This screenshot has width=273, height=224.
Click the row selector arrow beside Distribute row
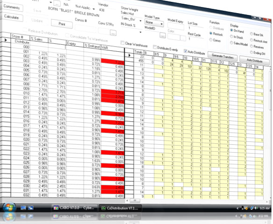(x=6, y=40)
